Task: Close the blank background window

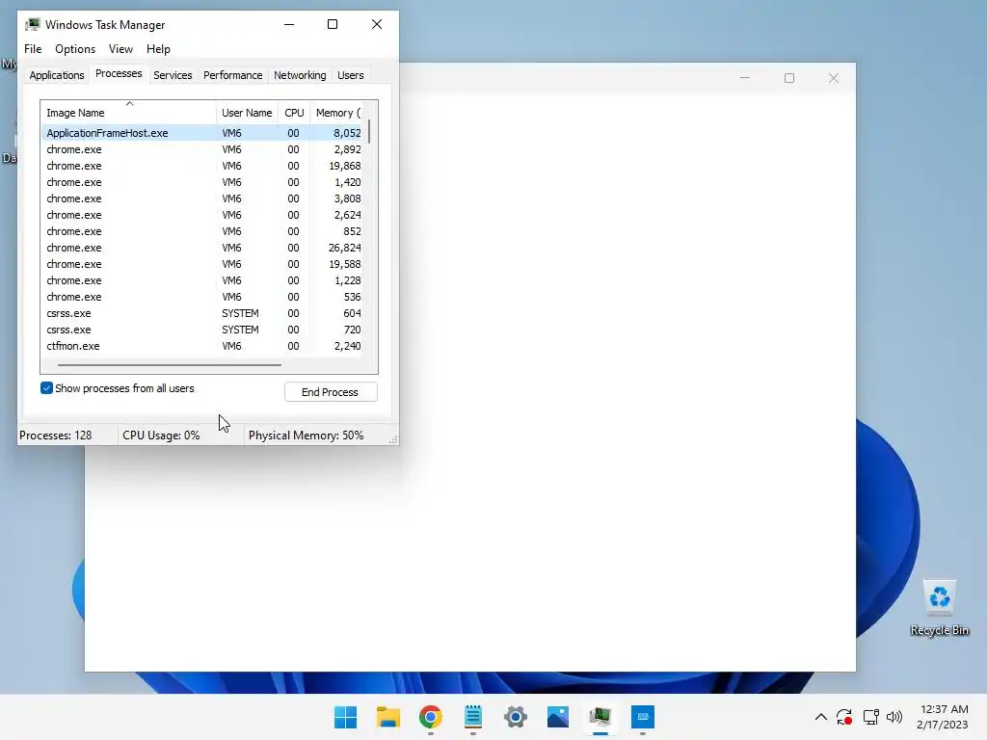Action: pos(834,78)
